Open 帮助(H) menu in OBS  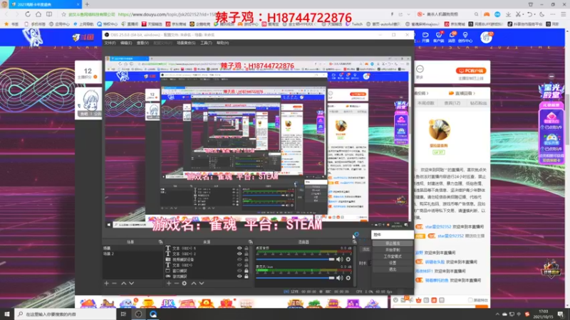[x=222, y=43]
